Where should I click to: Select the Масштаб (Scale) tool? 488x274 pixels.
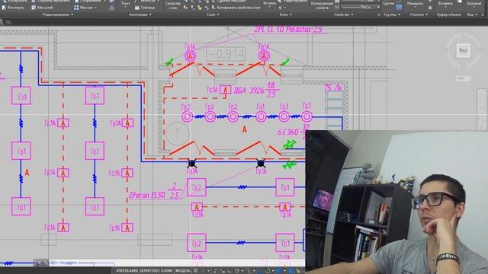point(43,8)
